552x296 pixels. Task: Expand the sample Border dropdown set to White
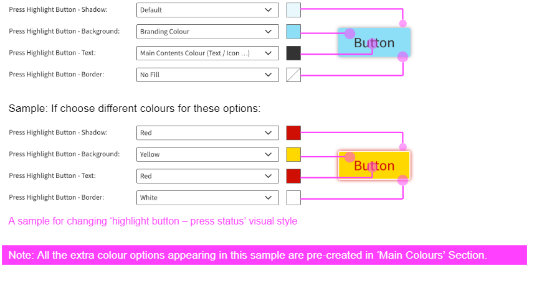(207, 198)
